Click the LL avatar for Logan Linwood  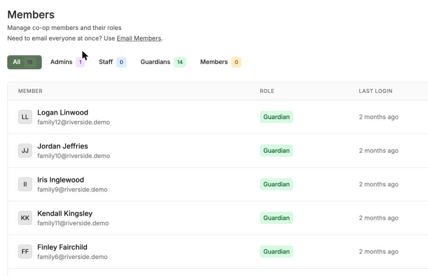[25, 117]
